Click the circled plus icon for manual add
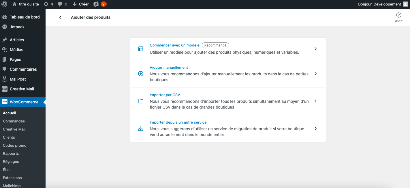Screen dimensions: 410x188 click(141, 74)
